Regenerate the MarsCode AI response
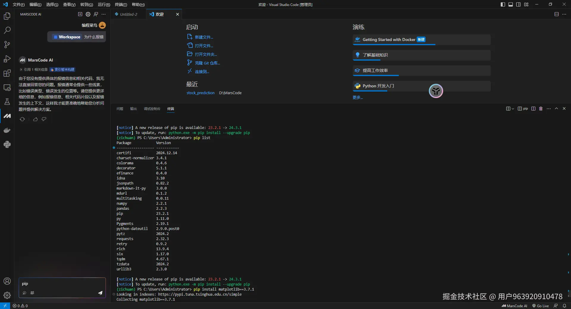 click(22, 119)
